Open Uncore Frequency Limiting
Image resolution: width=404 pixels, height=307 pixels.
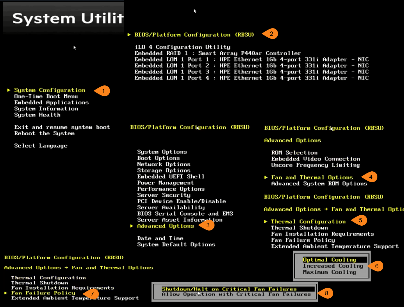(x=315, y=165)
